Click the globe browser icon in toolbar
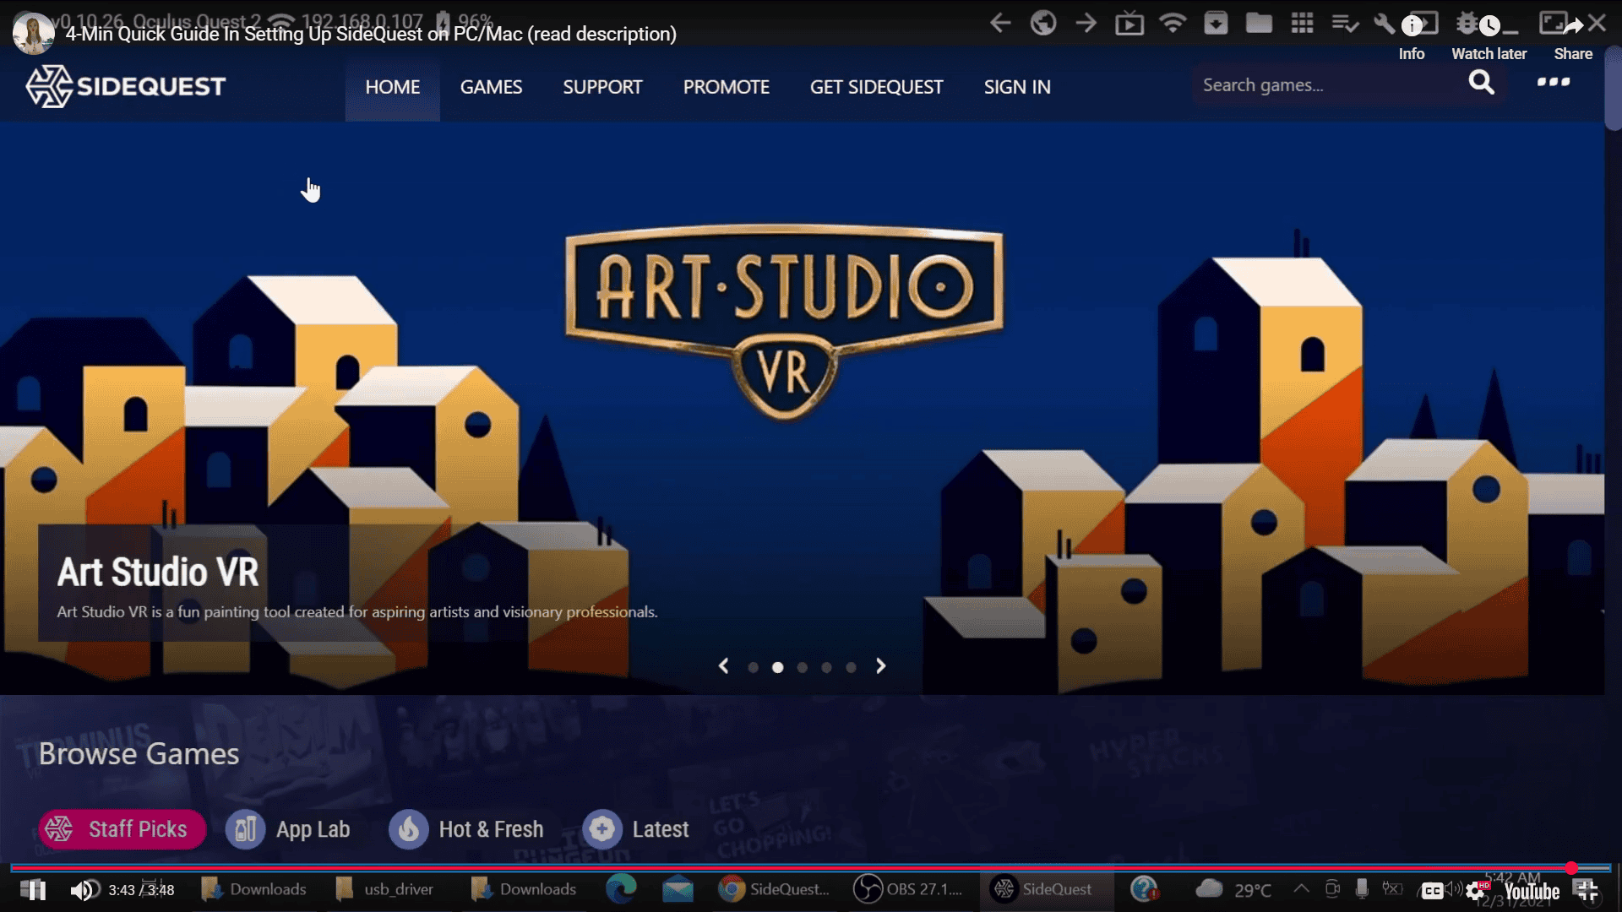This screenshot has width=1622, height=912. click(x=1043, y=23)
